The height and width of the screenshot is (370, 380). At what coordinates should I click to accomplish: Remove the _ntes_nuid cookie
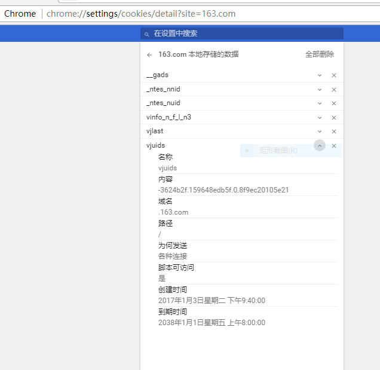click(334, 103)
